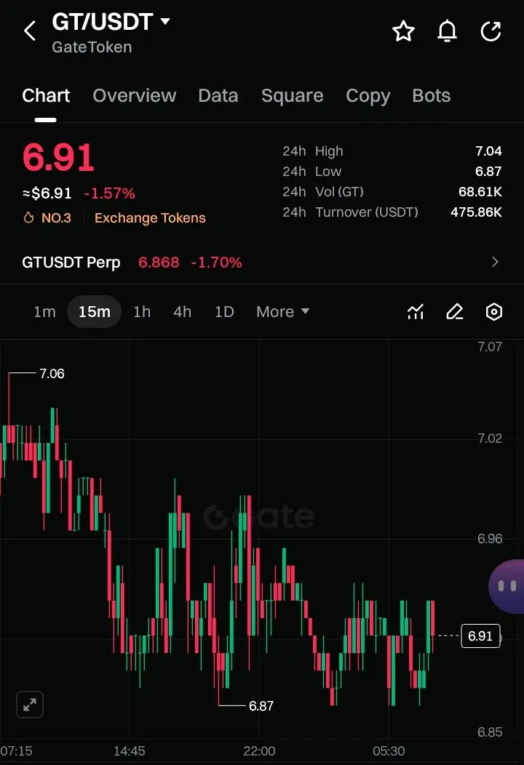Tap the 24h Turnover value 475.86K

(476, 212)
